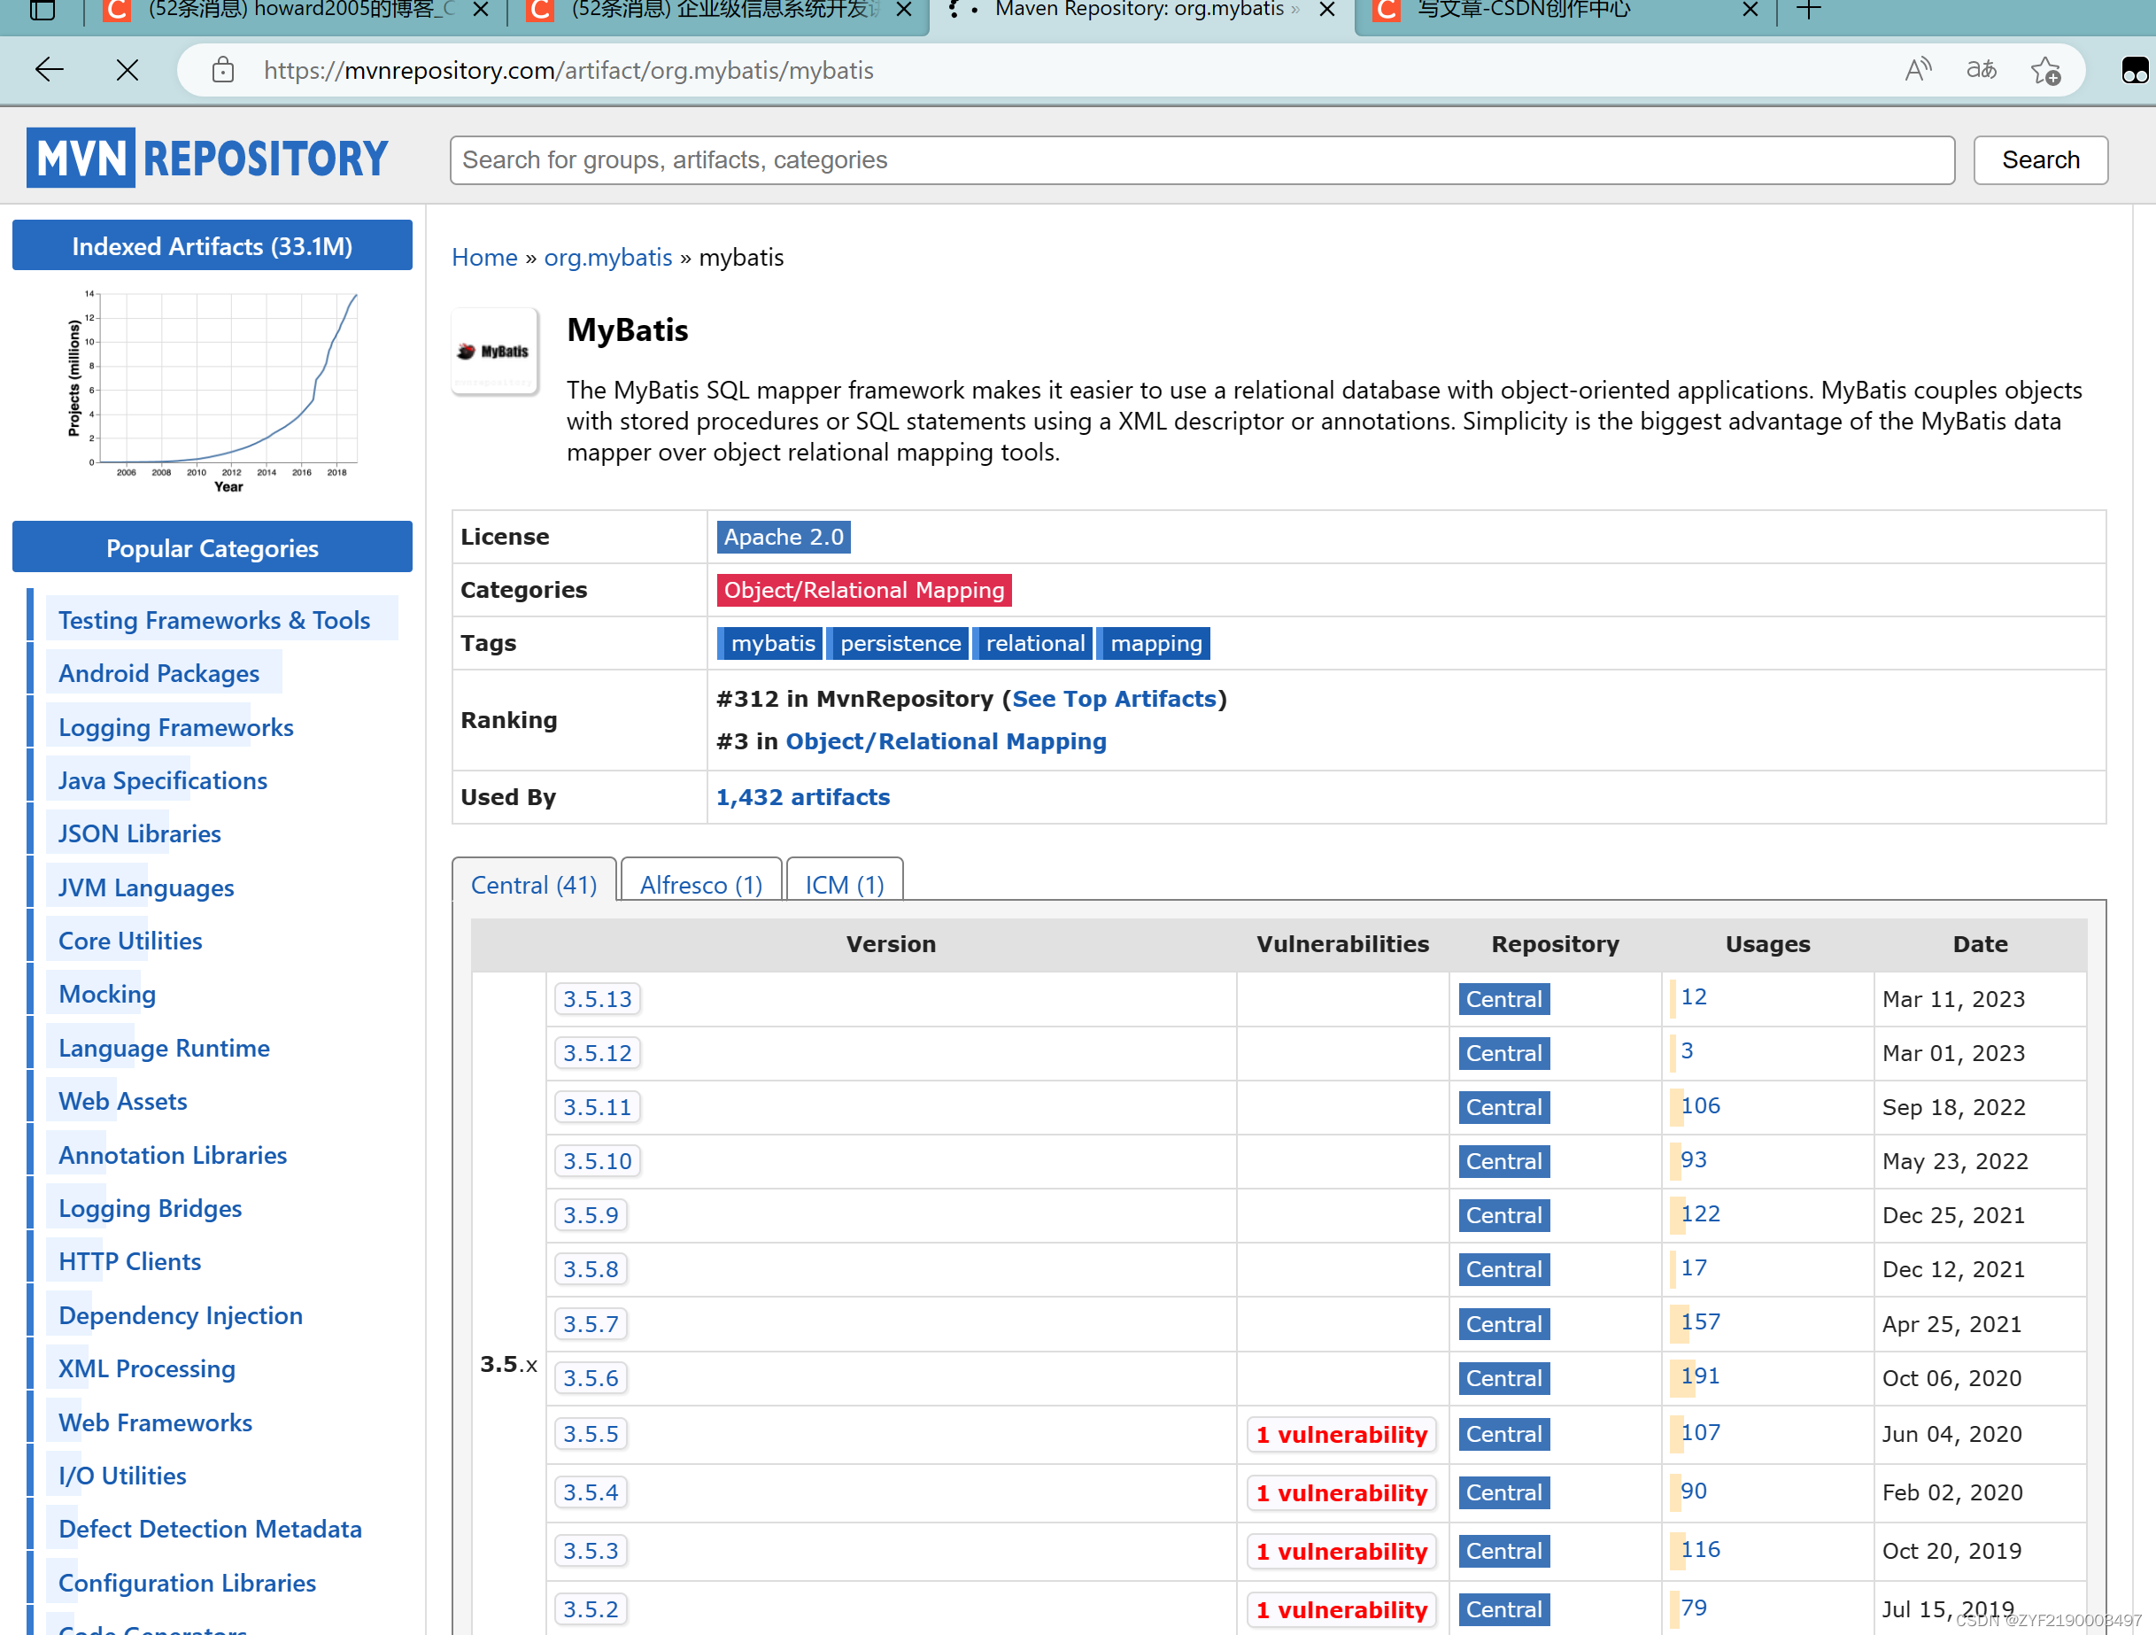2156x1635 pixels.
Task: Click the read aloud icon
Action: (1917, 70)
